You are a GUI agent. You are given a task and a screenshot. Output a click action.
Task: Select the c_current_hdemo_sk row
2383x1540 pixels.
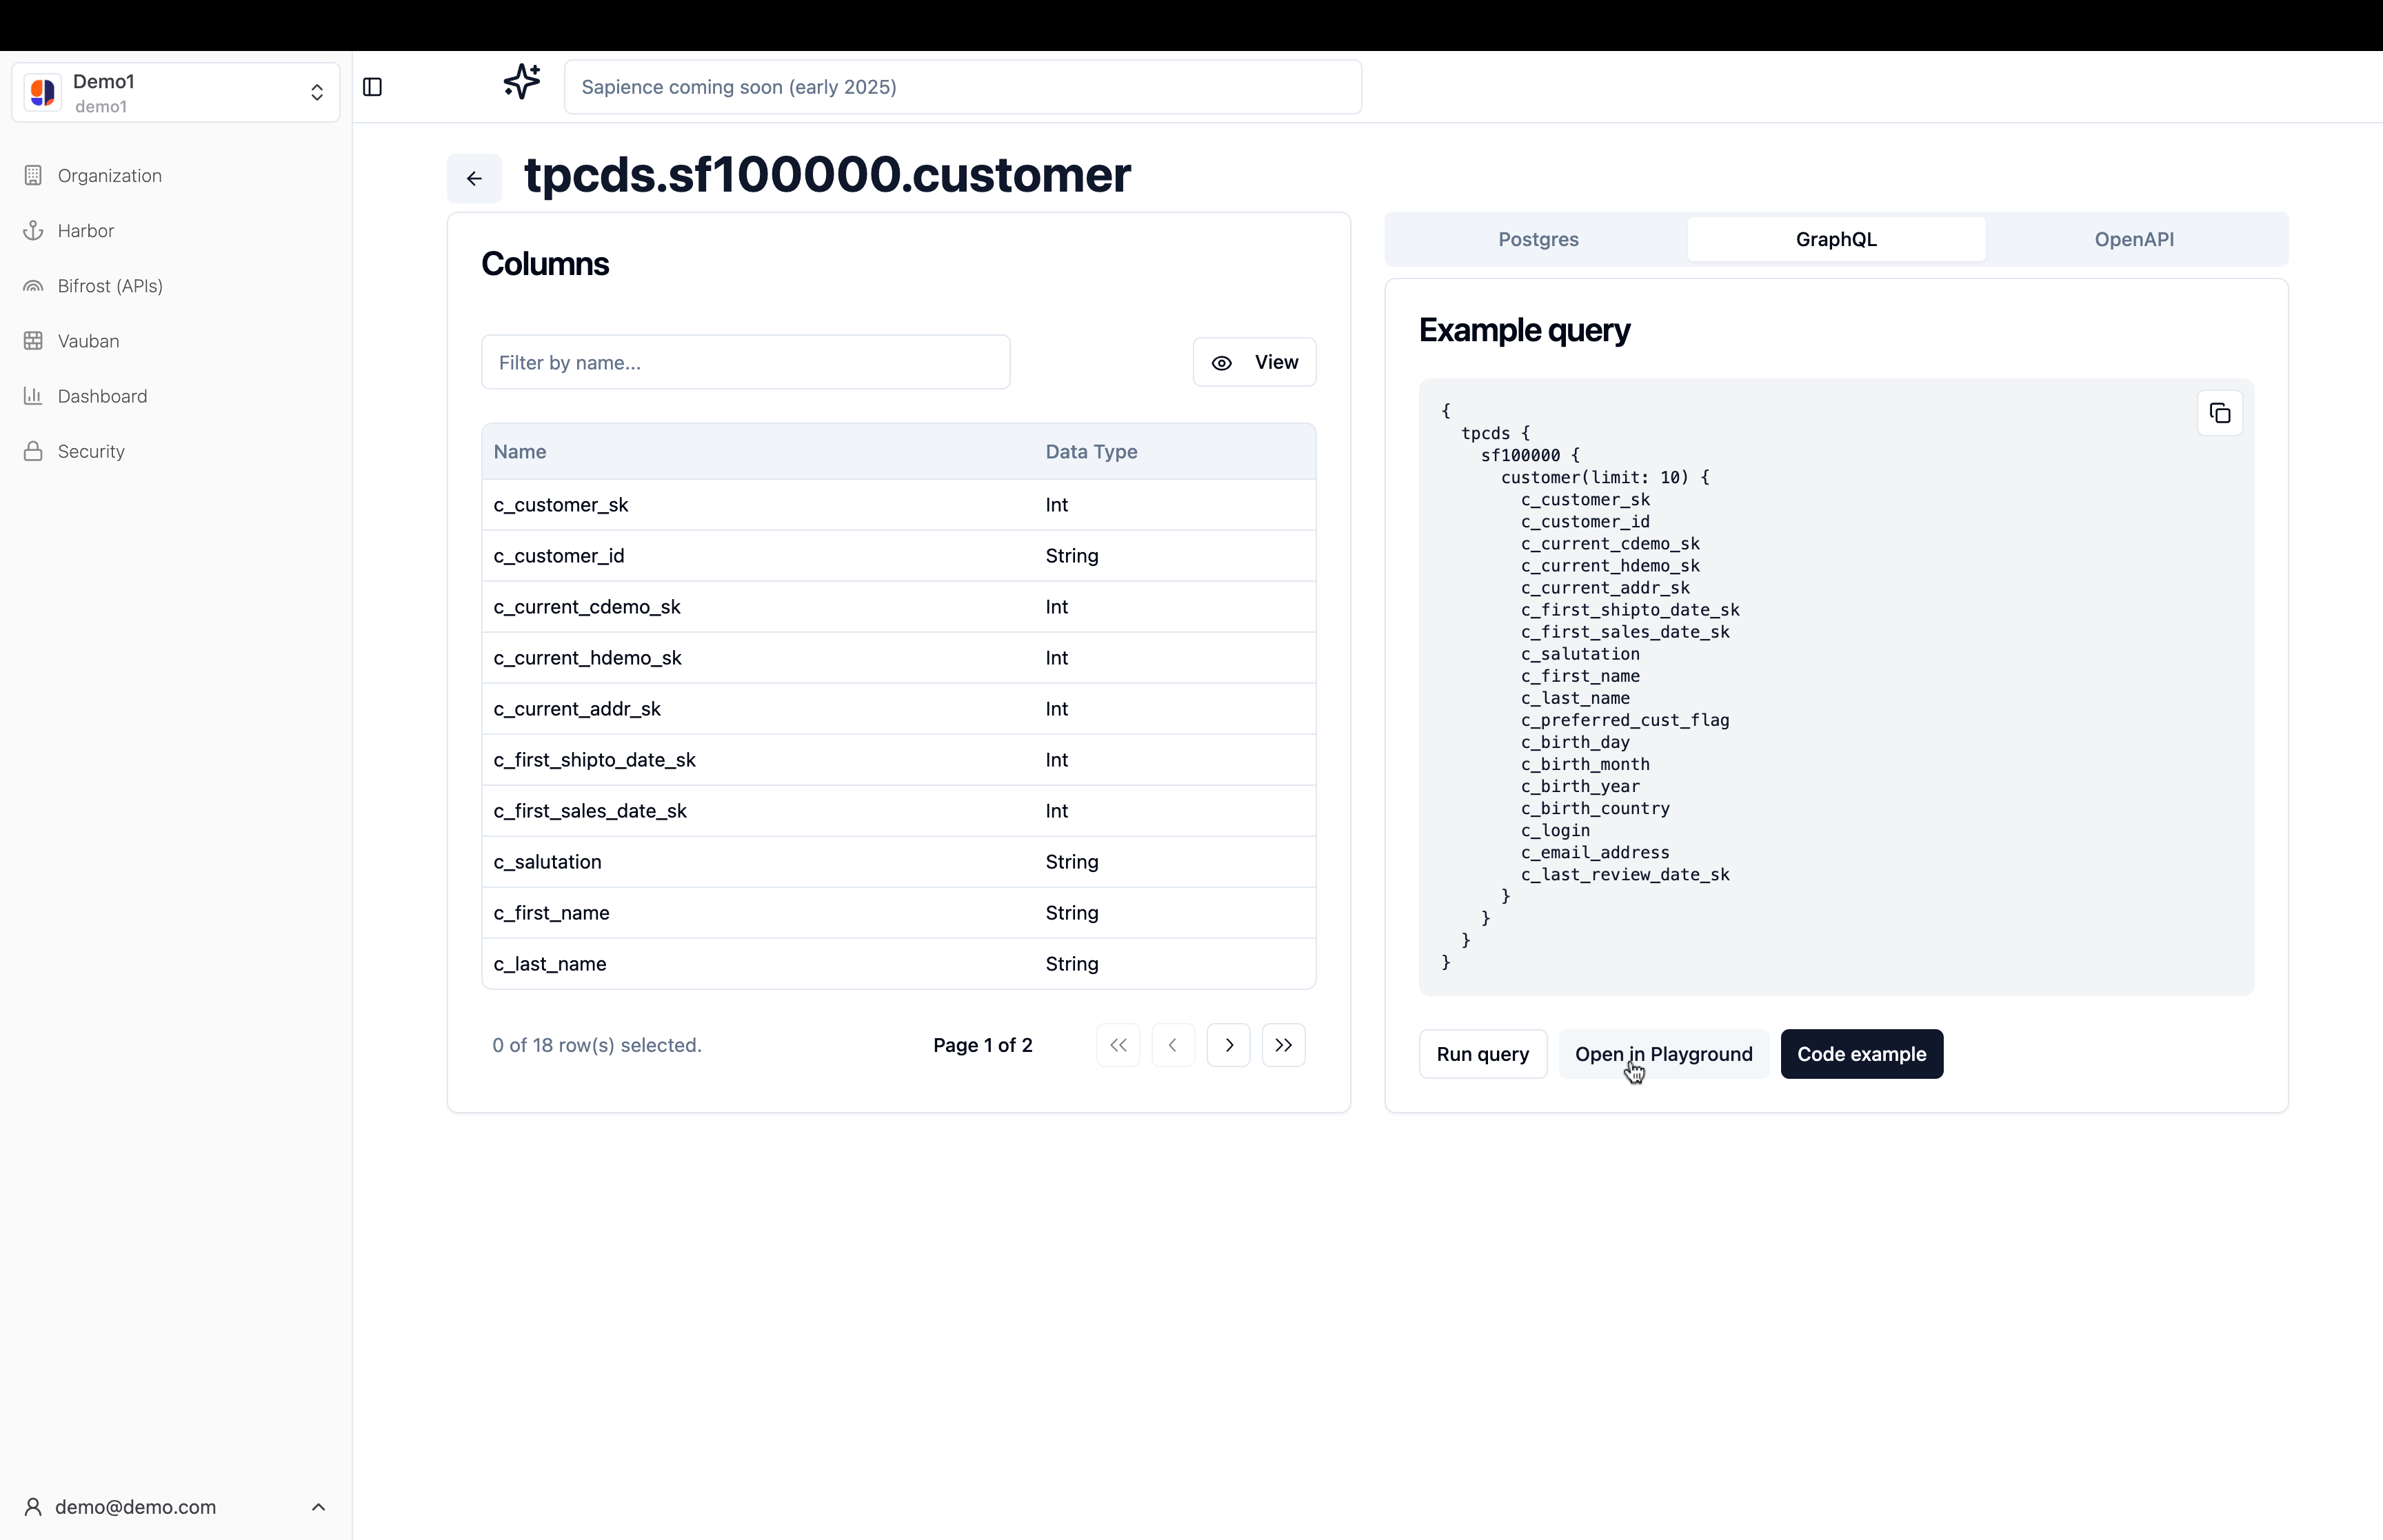(898, 658)
